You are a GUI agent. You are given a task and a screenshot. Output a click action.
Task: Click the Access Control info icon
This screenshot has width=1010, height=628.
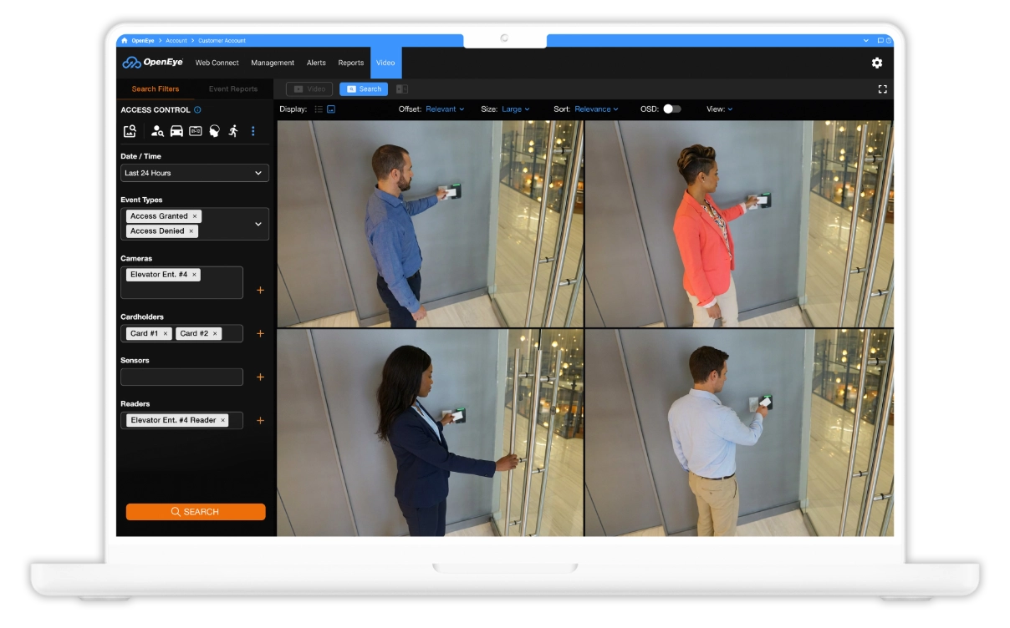pyautogui.click(x=197, y=109)
